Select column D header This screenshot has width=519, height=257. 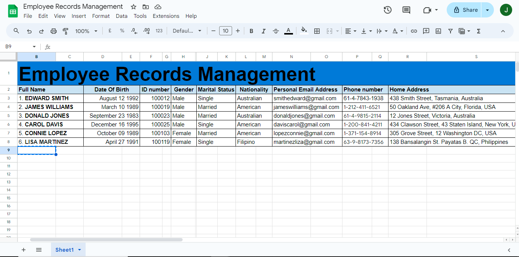(x=103, y=57)
